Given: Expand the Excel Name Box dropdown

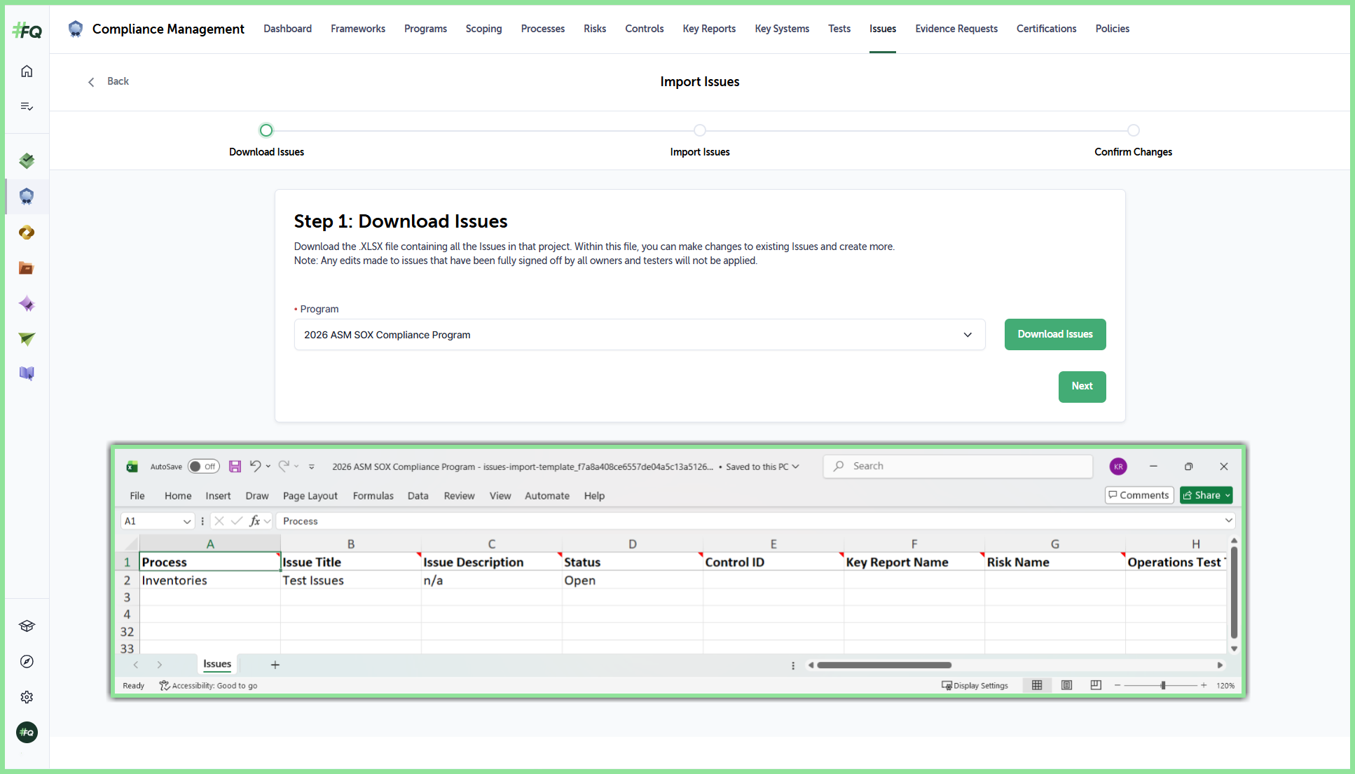Looking at the screenshot, I should coord(187,521).
